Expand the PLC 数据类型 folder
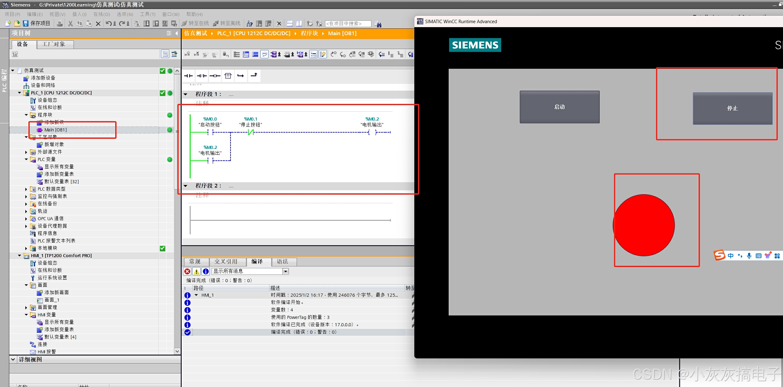This screenshot has height=387, width=783. [x=26, y=189]
